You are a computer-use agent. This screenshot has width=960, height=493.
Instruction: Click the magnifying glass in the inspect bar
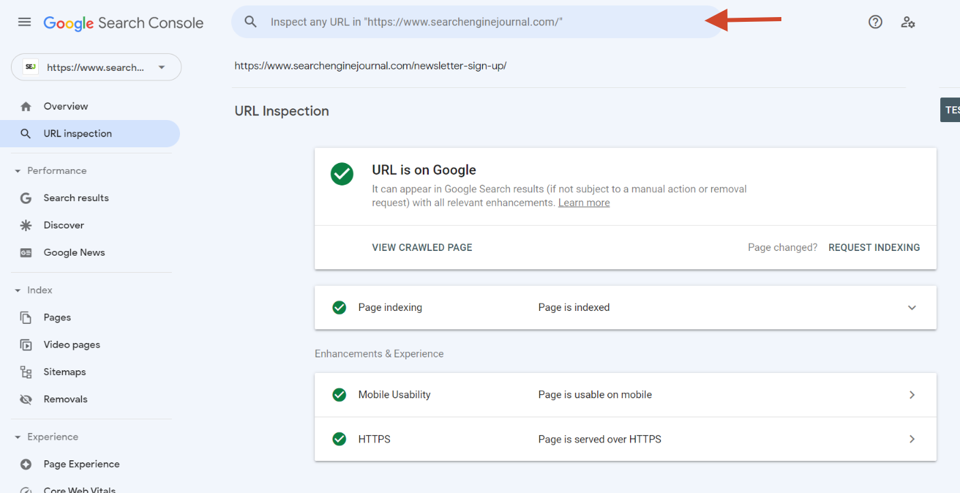tap(250, 21)
